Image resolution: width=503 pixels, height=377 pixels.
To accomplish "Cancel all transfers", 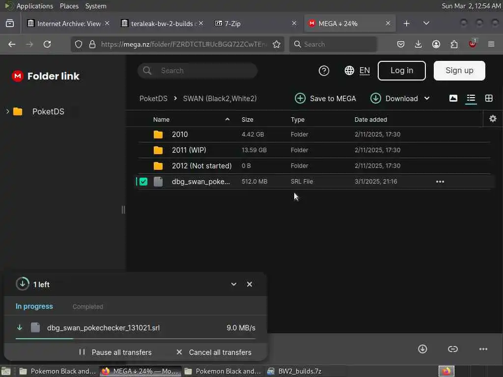I will [214, 352].
